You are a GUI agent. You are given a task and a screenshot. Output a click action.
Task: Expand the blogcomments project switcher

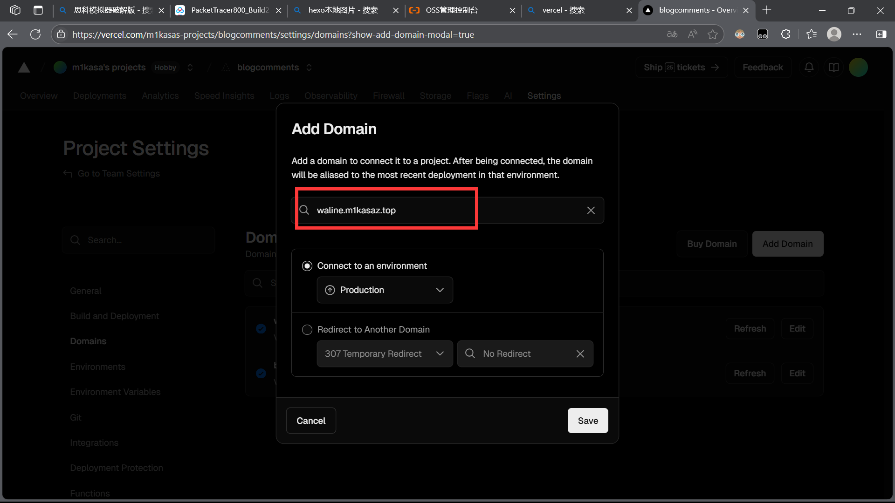309,68
